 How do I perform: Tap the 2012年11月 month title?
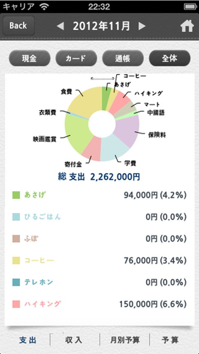click(x=101, y=26)
